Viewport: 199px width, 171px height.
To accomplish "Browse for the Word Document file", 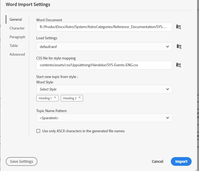I will click(179, 27).
